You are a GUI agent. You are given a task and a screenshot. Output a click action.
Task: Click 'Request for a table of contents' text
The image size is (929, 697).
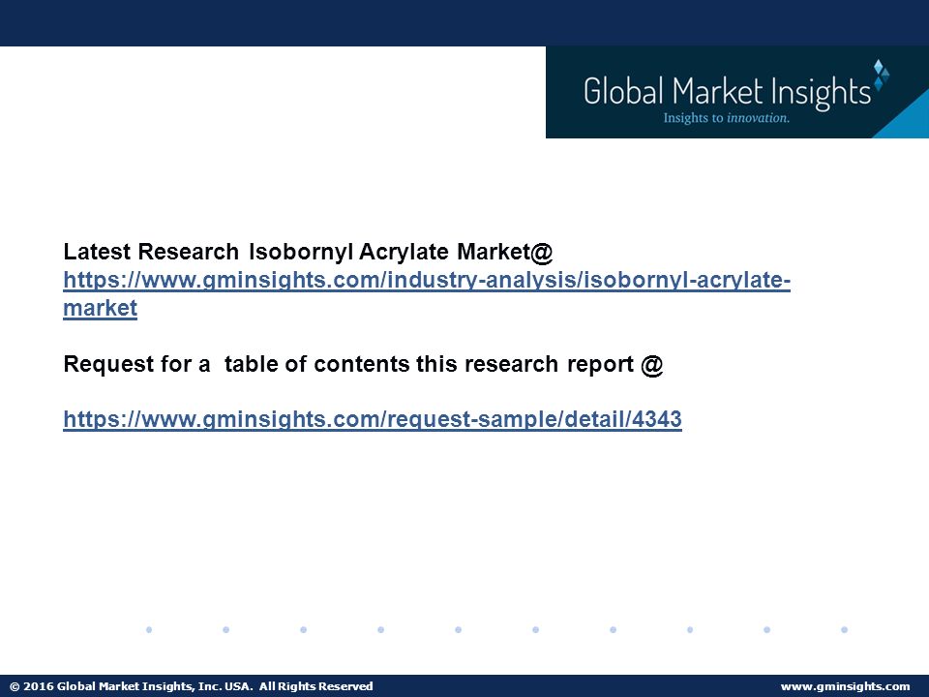(x=236, y=363)
